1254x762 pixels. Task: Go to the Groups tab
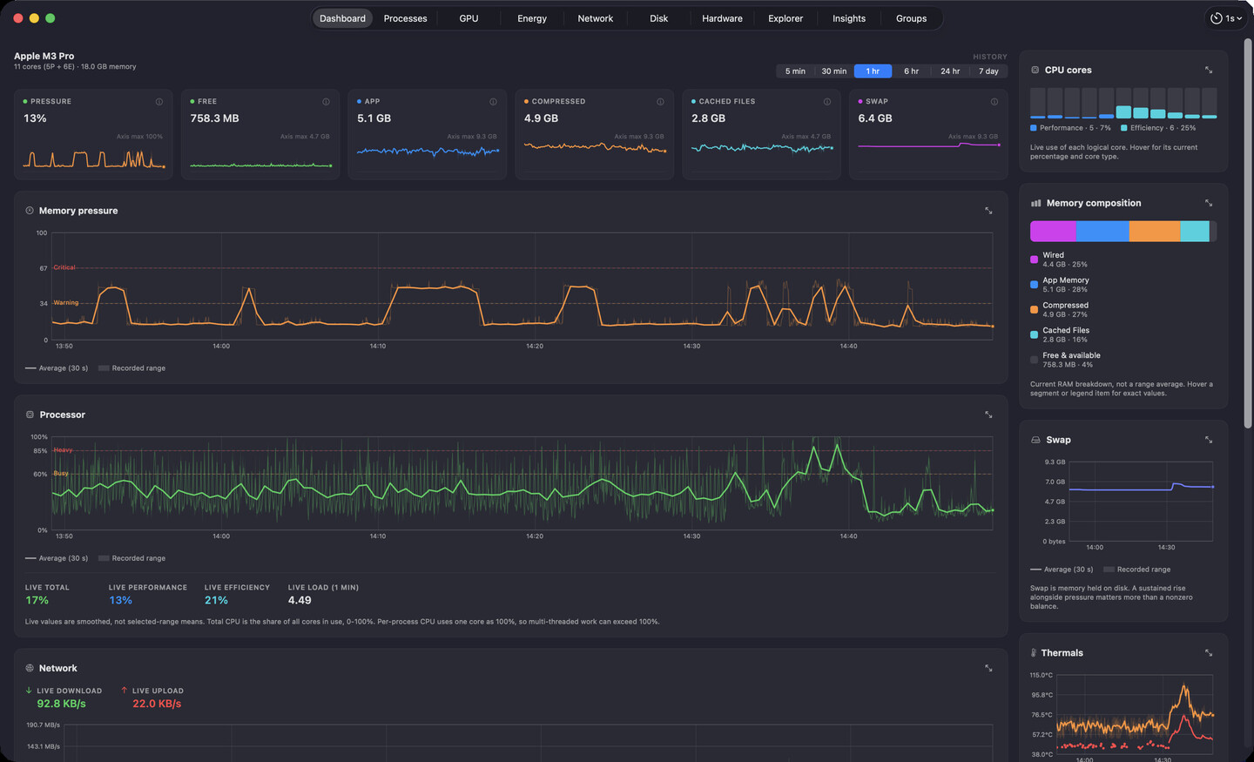click(x=912, y=18)
